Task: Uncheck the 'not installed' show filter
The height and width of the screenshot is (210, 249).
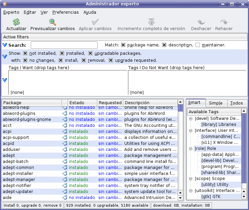Action: click(x=25, y=53)
